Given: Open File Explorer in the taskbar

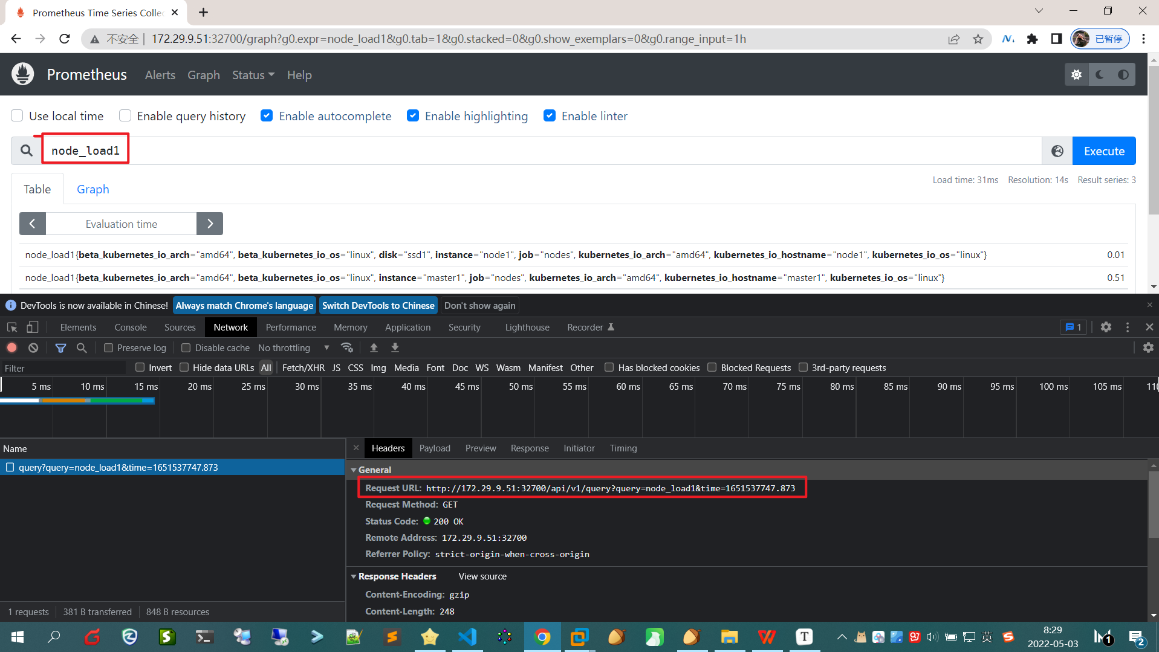Looking at the screenshot, I should click(x=729, y=637).
